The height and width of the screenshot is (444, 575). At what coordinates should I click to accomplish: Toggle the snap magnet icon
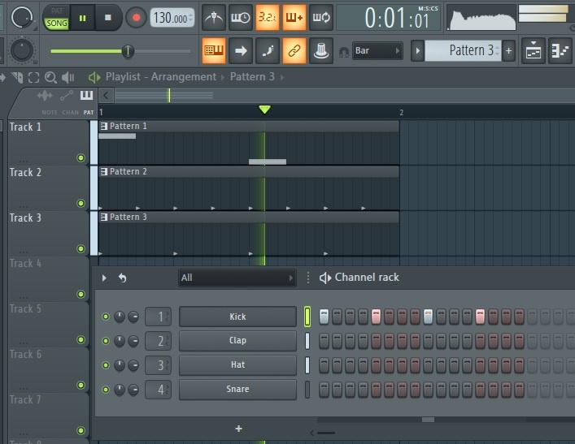pyautogui.click(x=343, y=52)
